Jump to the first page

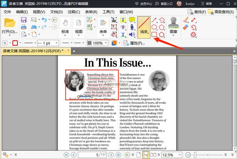pos(66,155)
